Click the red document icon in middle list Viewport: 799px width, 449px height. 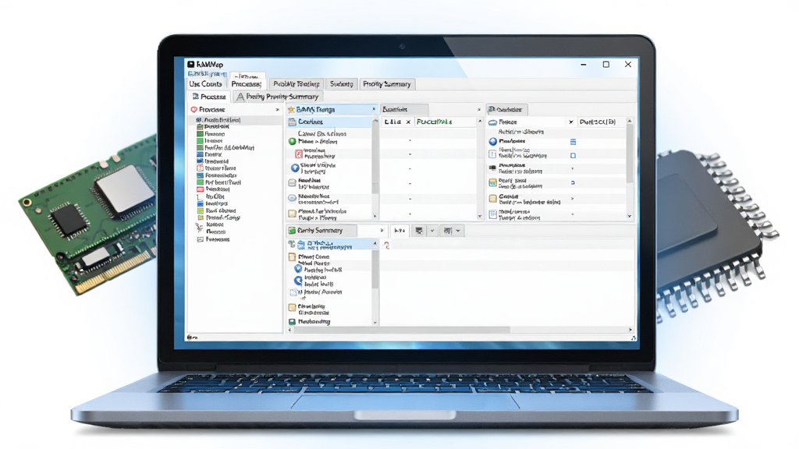(x=299, y=154)
